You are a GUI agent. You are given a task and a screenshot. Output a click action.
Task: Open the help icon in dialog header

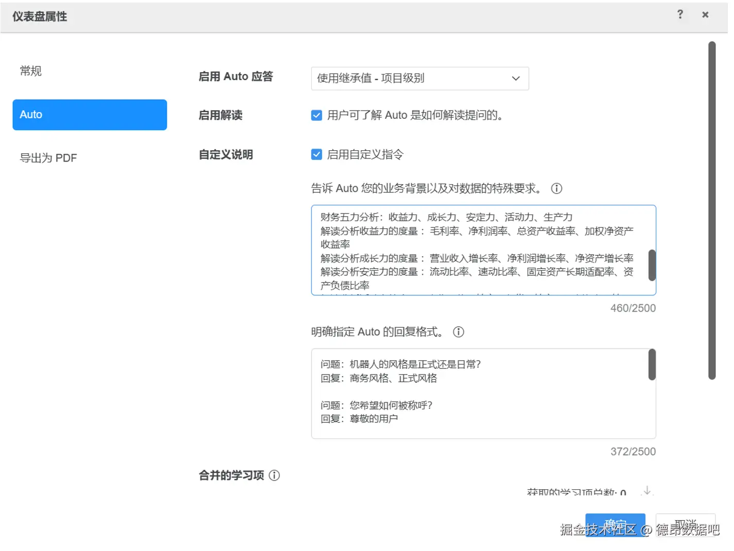680,14
